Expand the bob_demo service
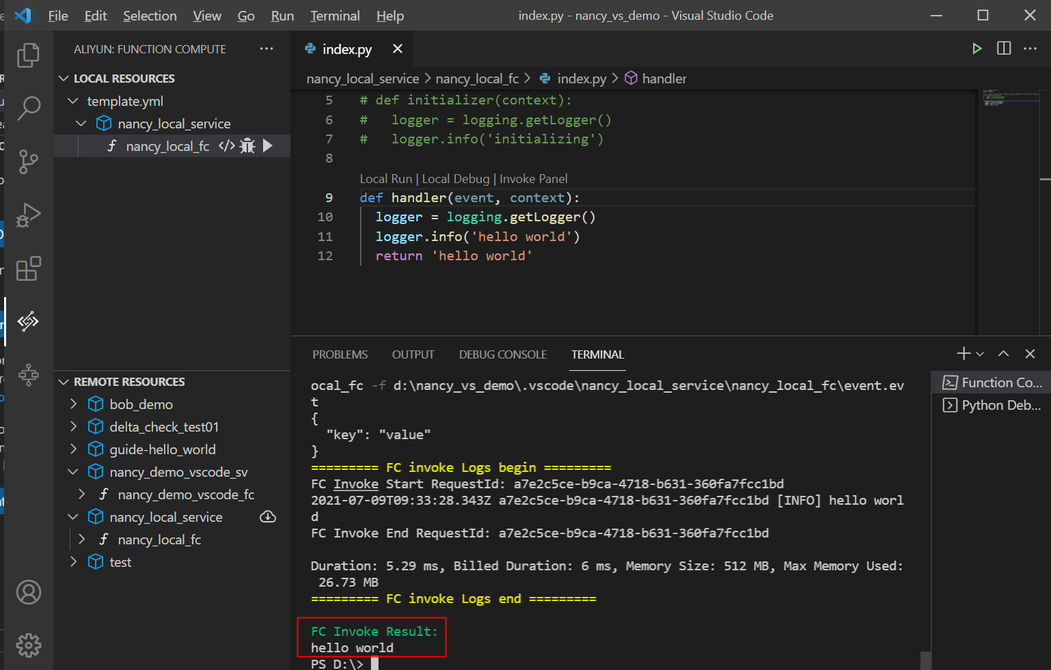1051x670 pixels. click(x=73, y=404)
